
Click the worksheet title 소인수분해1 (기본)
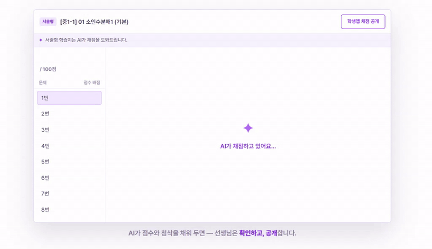tap(94, 22)
